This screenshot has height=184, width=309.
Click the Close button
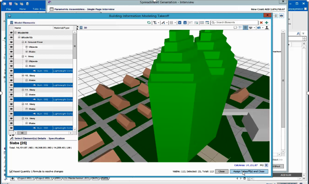tap(222, 171)
